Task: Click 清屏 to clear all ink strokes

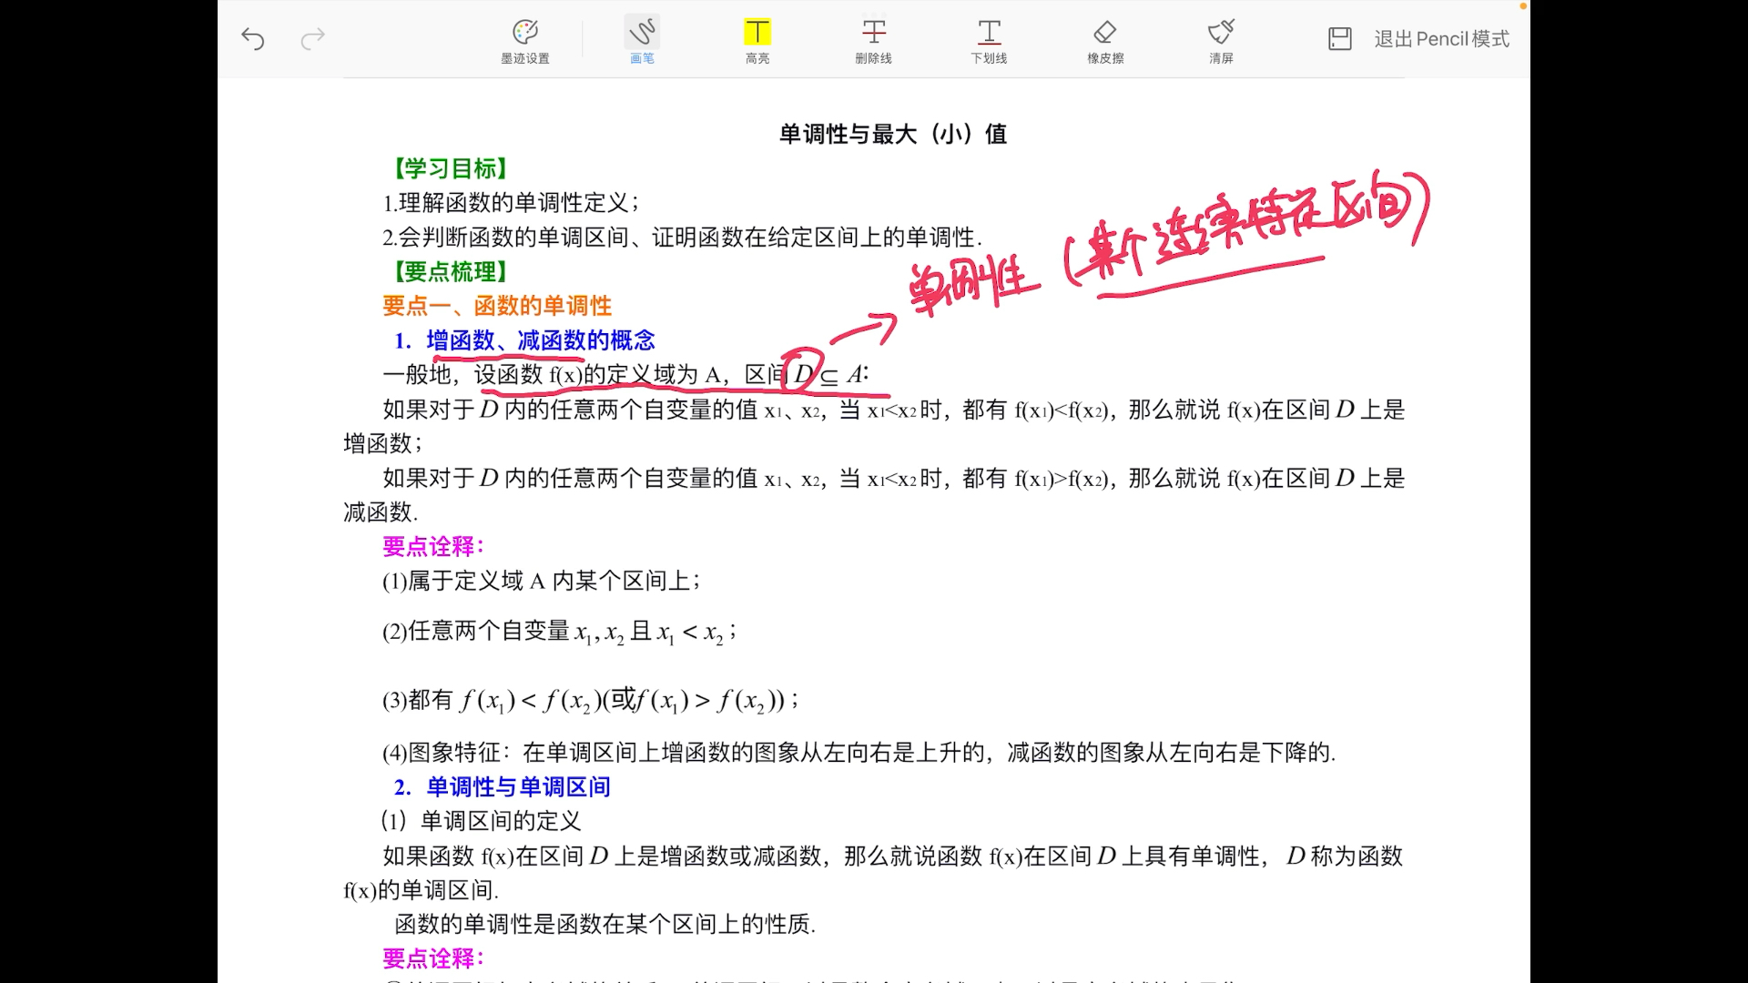Action: [x=1221, y=39]
